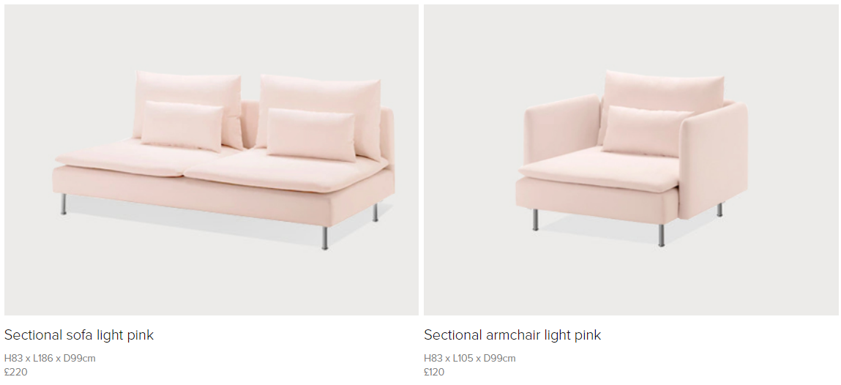Click the armchair's right armrest
This screenshot has height=385, width=841.
(x=714, y=160)
